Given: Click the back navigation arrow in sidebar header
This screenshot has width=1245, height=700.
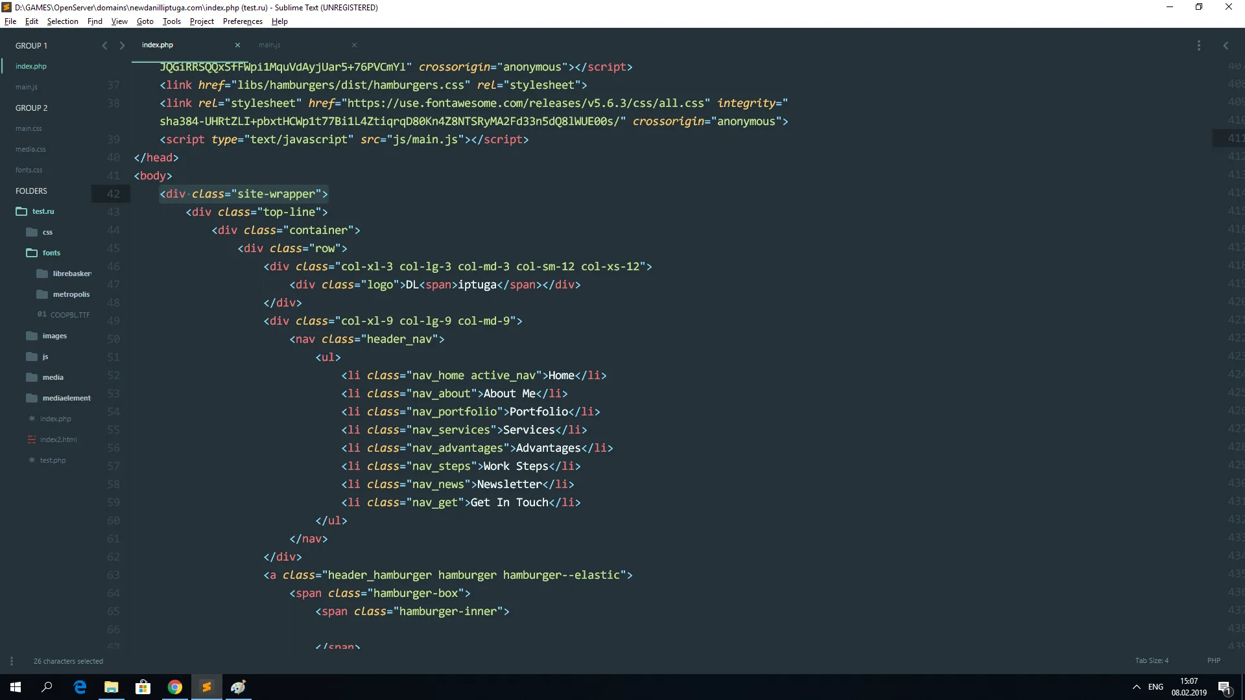Looking at the screenshot, I should (x=104, y=45).
